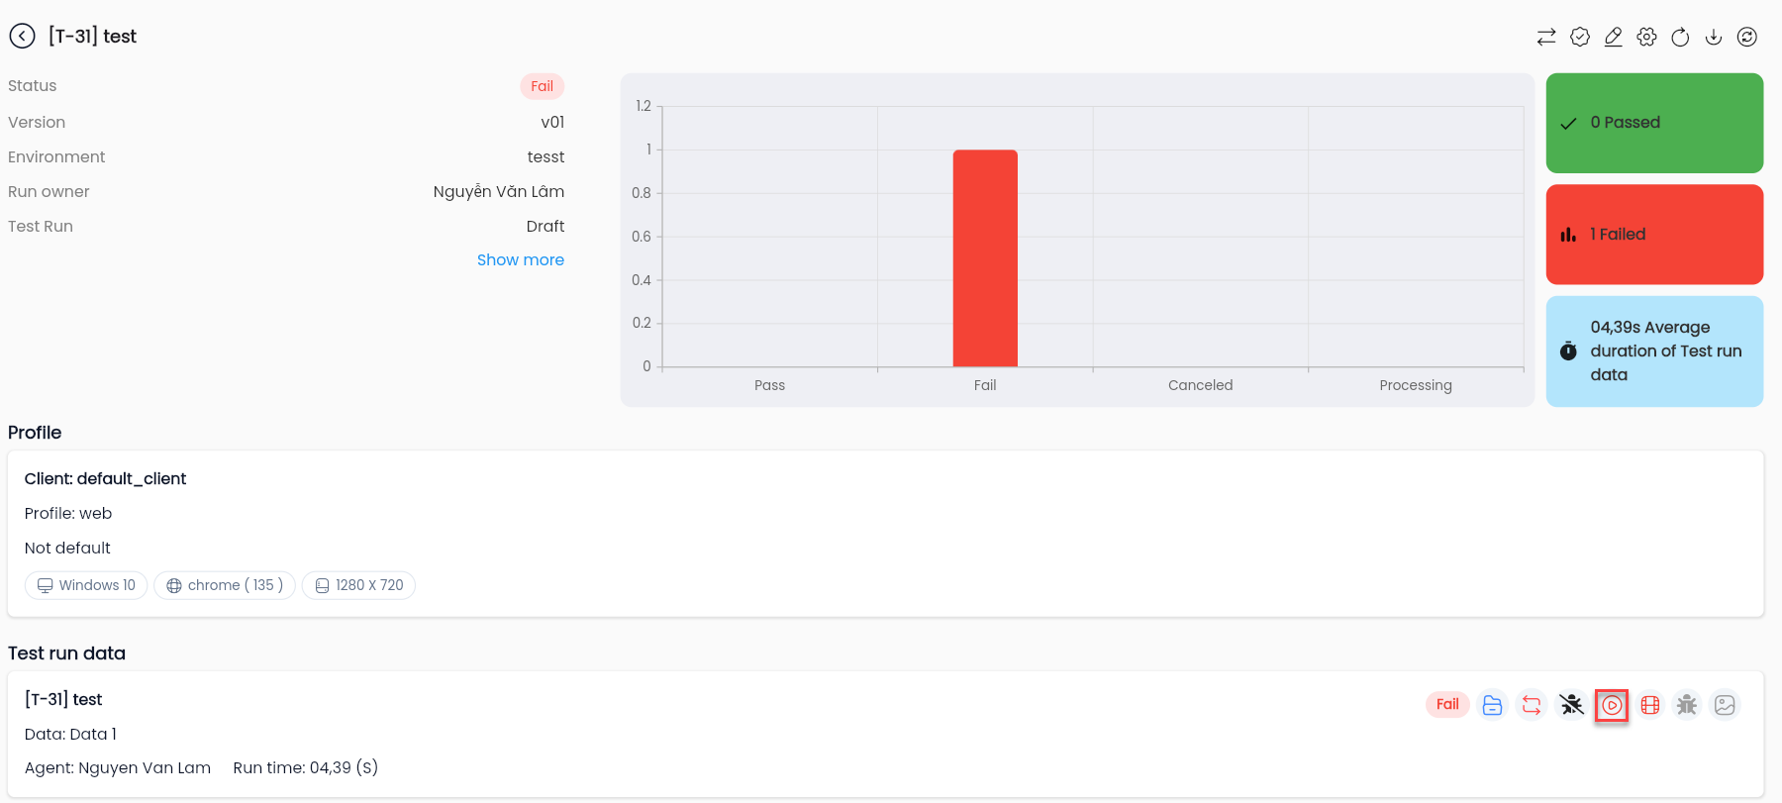The height and width of the screenshot is (803, 1782).
Task: Click the rerun circular arrow icon
Action: [1680, 37]
